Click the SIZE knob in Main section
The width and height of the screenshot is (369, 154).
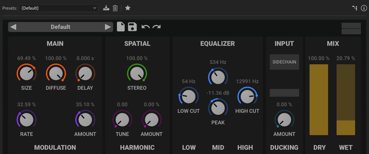[26, 73]
